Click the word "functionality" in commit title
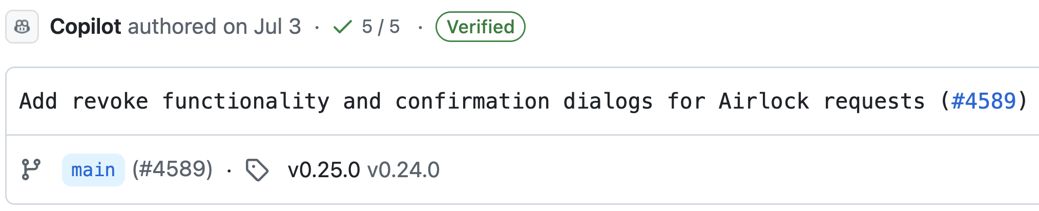The height and width of the screenshot is (211, 1039). point(246,101)
